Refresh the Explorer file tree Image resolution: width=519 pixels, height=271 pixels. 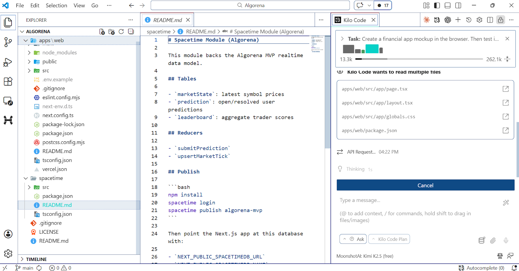pyautogui.click(x=121, y=31)
